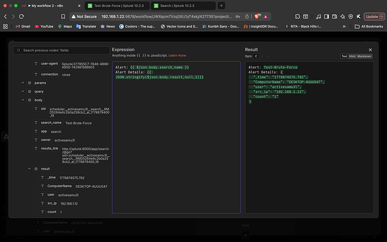Switch Result view to Markdown

coord(364,56)
